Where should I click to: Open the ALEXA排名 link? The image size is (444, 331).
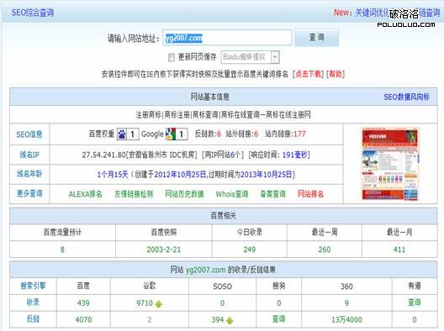[x=85, y=194]
